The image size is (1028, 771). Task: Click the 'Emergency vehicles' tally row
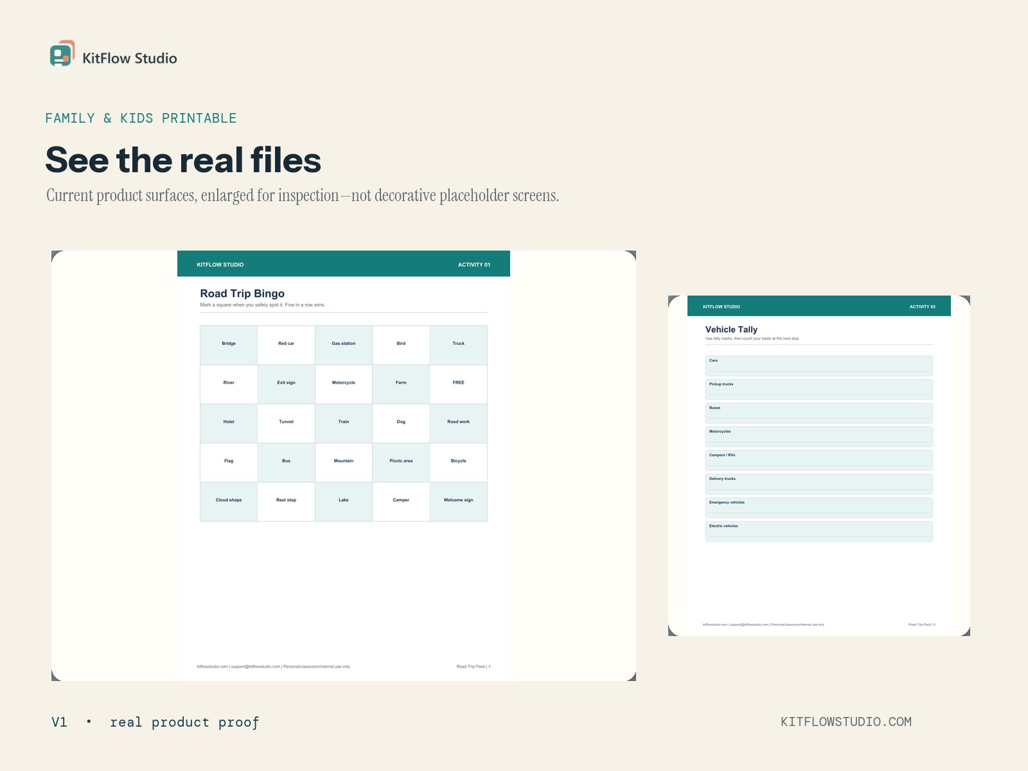819,508
